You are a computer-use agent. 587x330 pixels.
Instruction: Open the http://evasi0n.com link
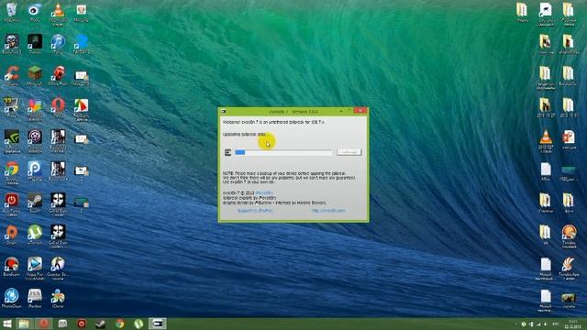tap(328, 211)
